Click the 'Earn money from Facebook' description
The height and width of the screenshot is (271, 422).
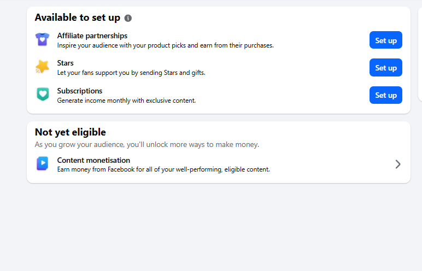click(163, 169)
